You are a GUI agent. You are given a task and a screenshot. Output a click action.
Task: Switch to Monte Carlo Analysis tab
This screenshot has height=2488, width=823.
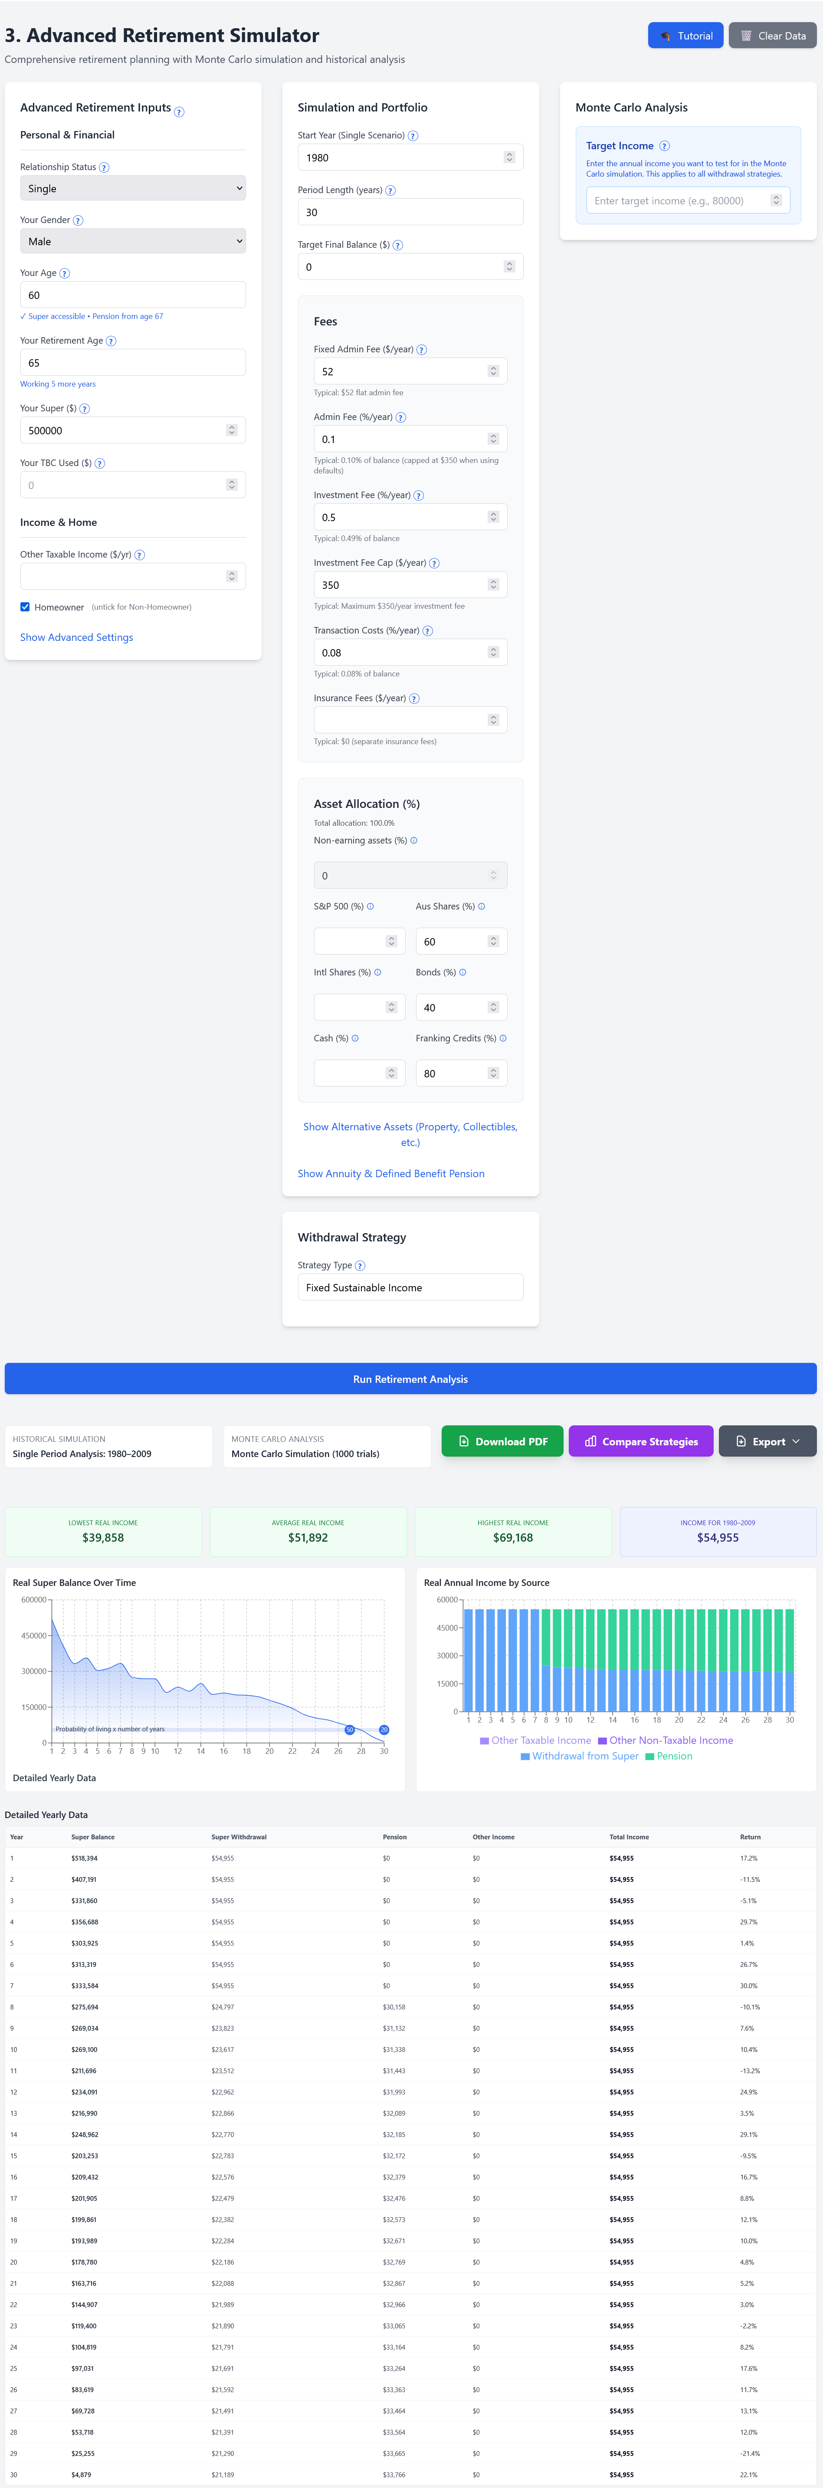[327, 1446]
